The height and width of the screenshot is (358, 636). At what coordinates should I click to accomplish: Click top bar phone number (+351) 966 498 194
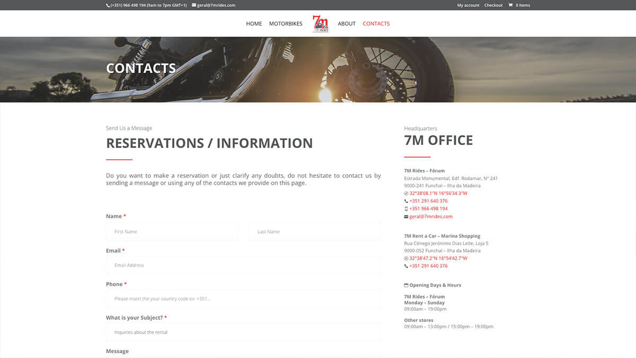click(148, 5)
